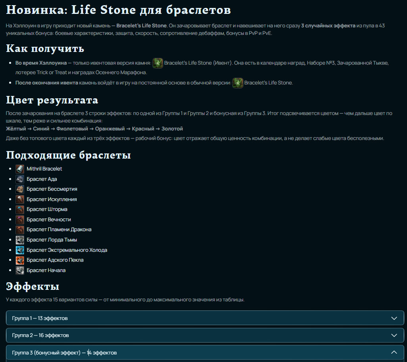Collapse the Группа 3 (бонусный эффект) section
Screen dimensions: 407x362
pos(205,352)
